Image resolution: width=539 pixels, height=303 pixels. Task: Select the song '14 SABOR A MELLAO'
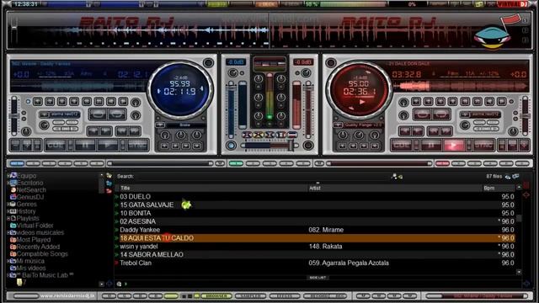(x=315, y=254)
